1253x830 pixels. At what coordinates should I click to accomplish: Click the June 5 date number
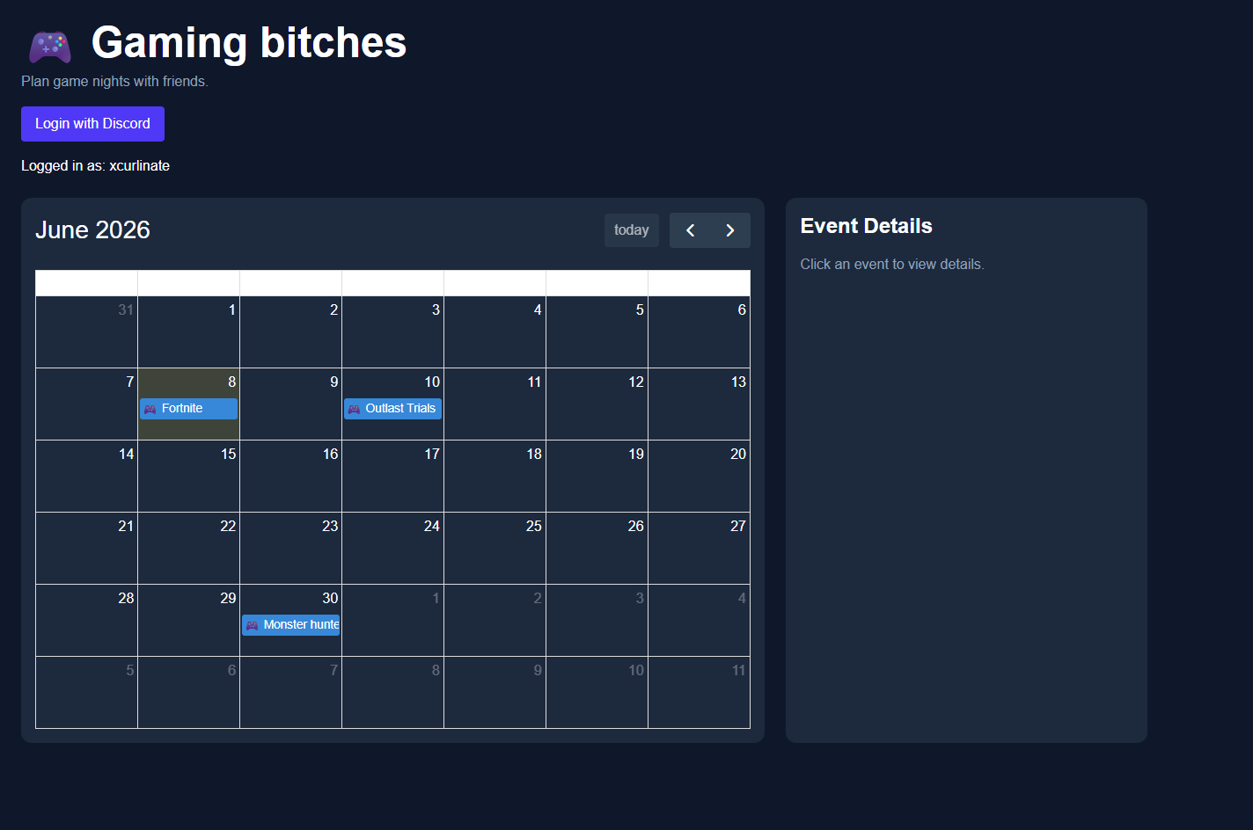(640, 309)
